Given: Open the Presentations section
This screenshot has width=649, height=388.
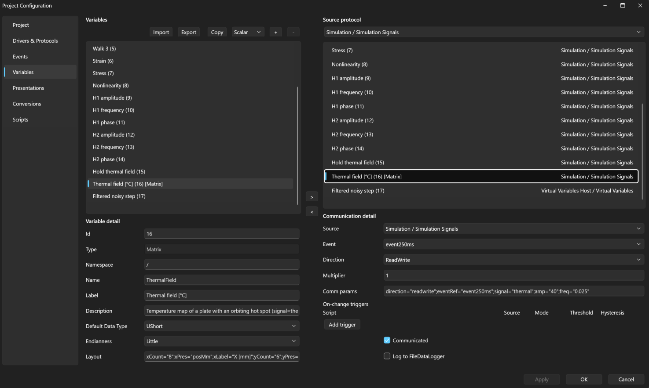Looking at the screenshot, I should [x=40, y=88].
